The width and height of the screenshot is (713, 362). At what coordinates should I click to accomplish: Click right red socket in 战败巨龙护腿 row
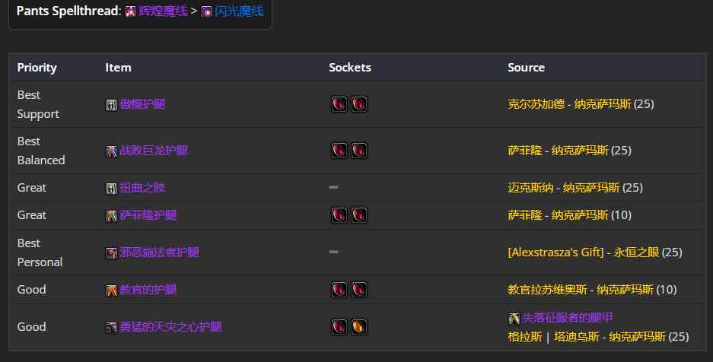(x=359, y=151)
